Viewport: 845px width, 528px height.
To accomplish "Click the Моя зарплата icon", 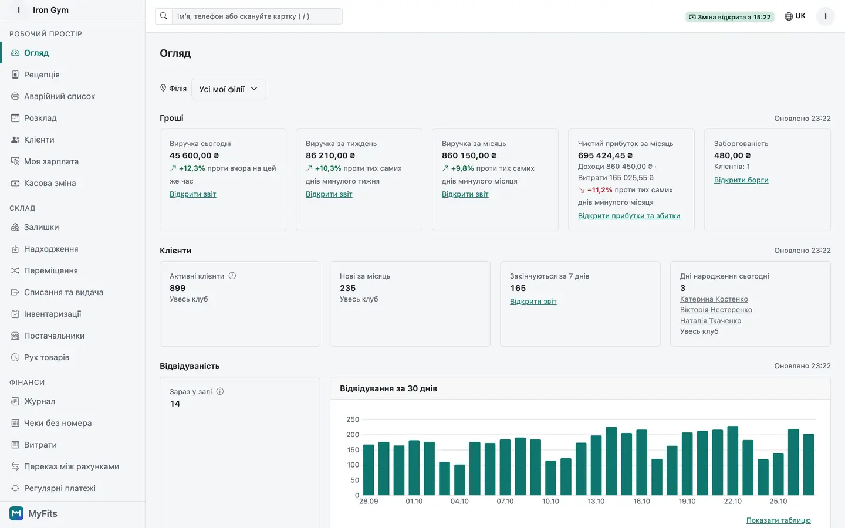I will pyautogui.click(x=15, y=161).
